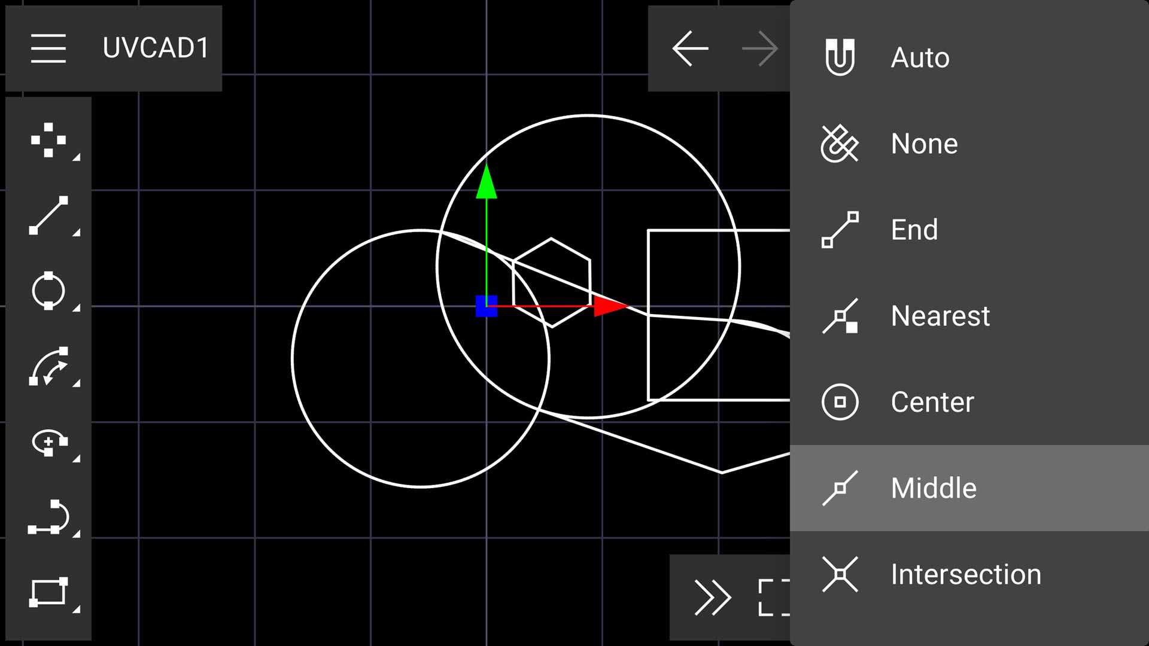The image size is (1149, 646).
Task: Expand the bottom toolbar double chevron
Action: [712, 597]
